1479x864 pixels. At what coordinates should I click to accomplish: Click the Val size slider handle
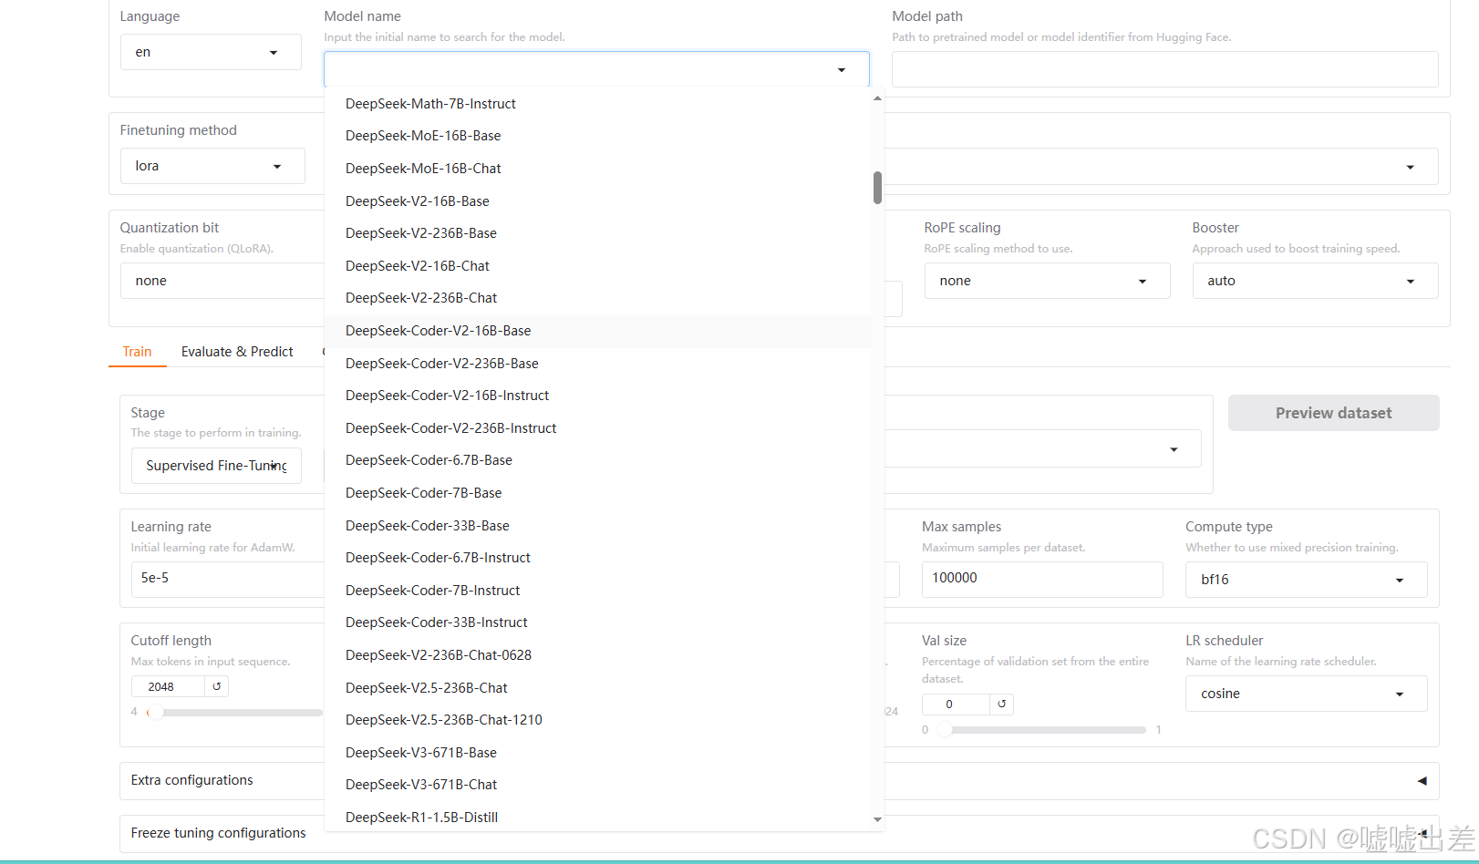(x=946, y=729)
